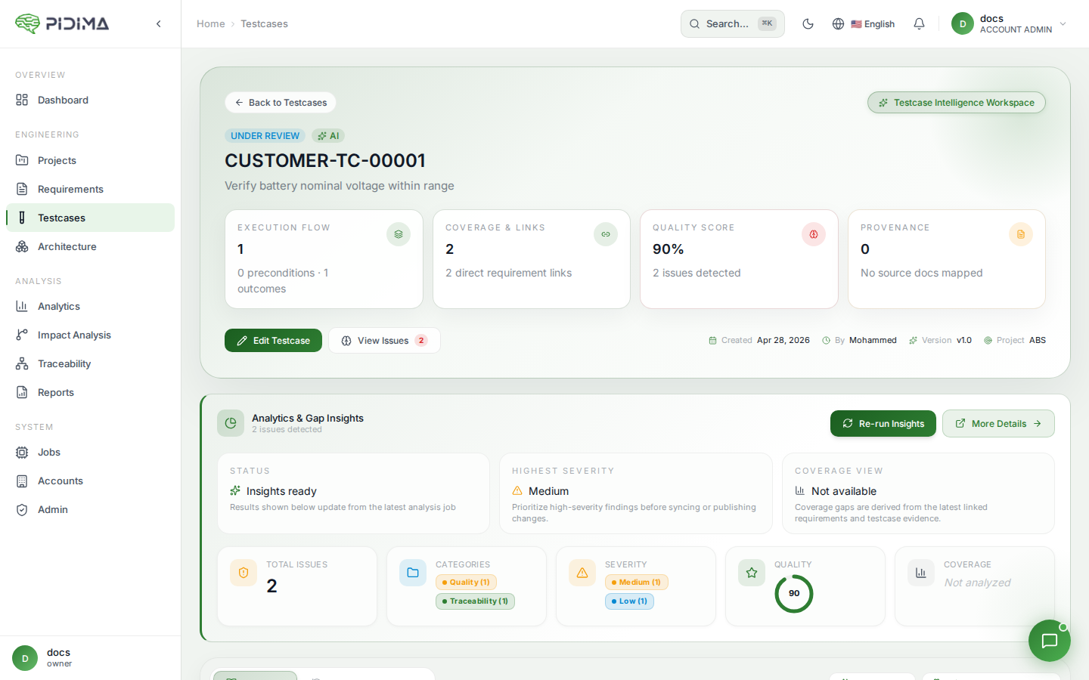
Task: Click the Coverage & Links link icon
Action: (606, 234)
